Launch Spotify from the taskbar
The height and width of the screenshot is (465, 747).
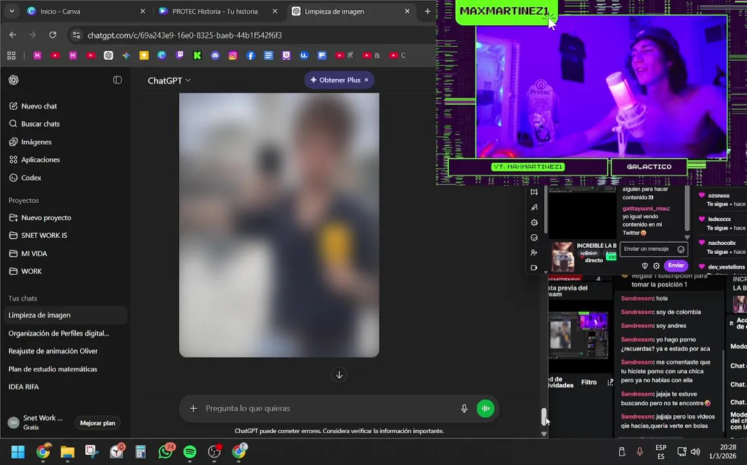point(190,451)
